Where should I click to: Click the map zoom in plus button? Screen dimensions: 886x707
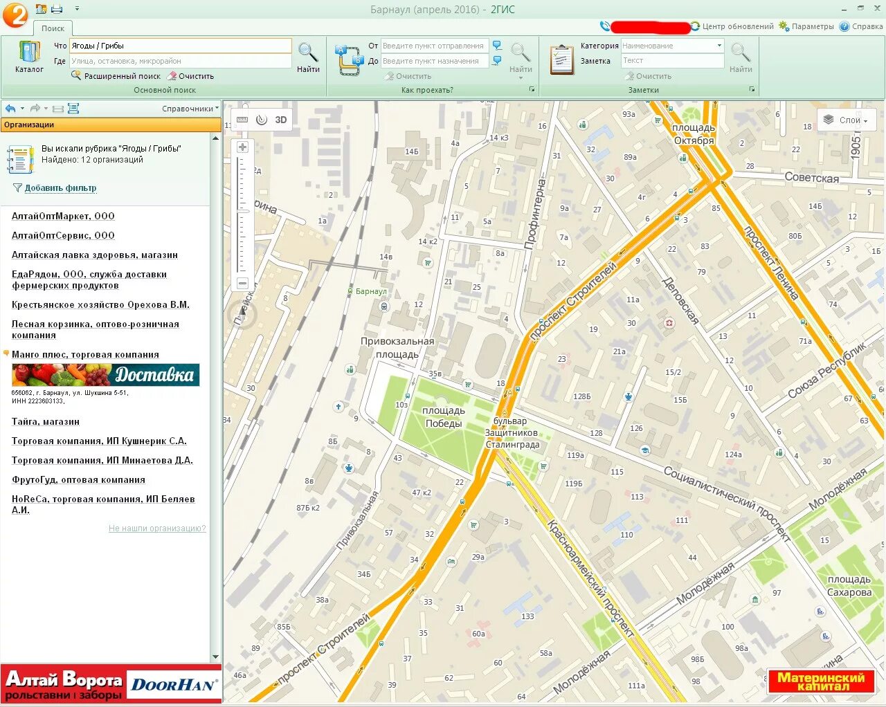pos(242,147)
